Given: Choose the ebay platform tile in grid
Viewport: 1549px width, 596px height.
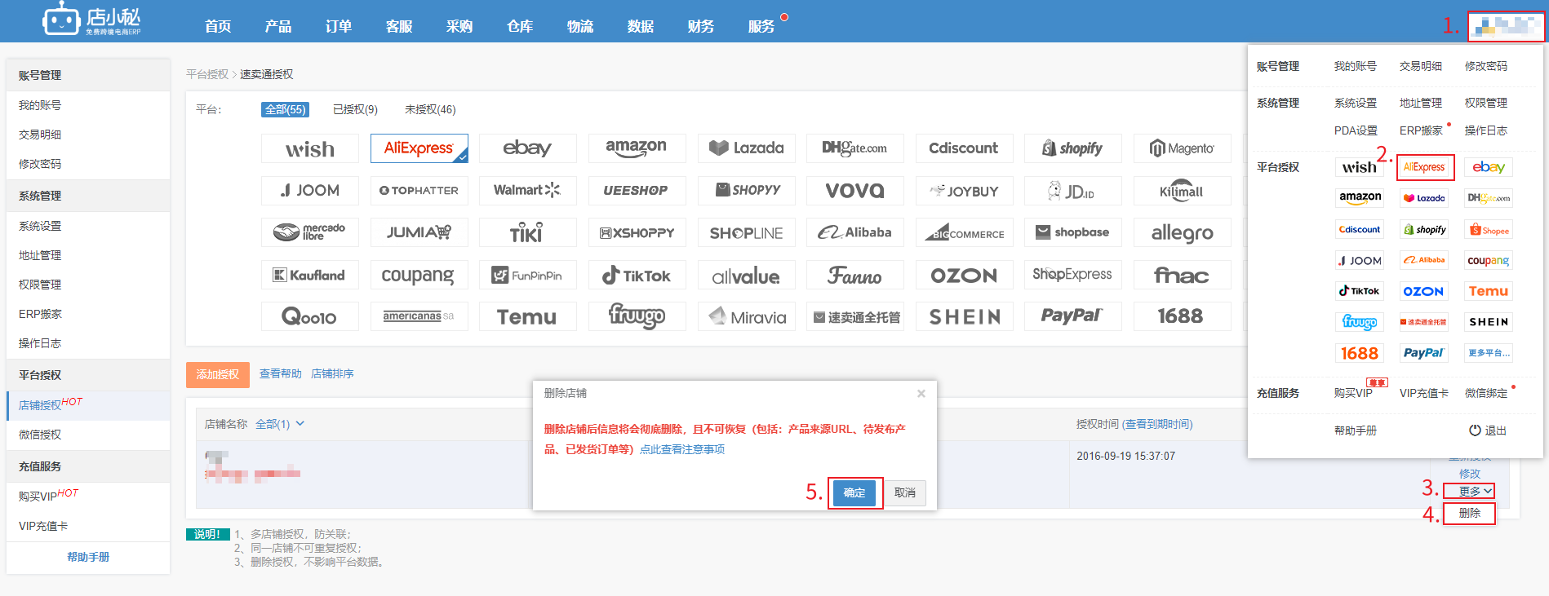Looking at the screenshot, I should (528, 148).
